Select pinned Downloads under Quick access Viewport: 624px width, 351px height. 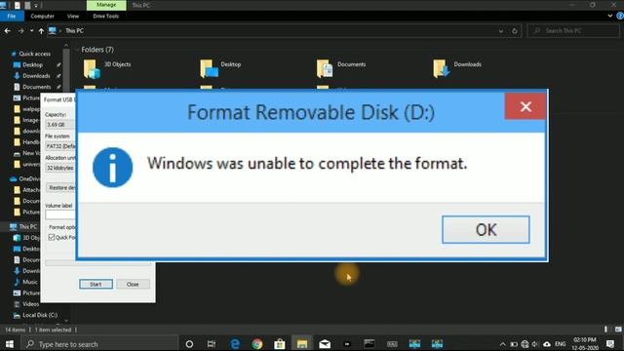click(x=36, y=76)
